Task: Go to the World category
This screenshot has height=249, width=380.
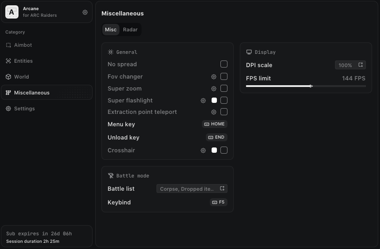Action: (21, 77)
